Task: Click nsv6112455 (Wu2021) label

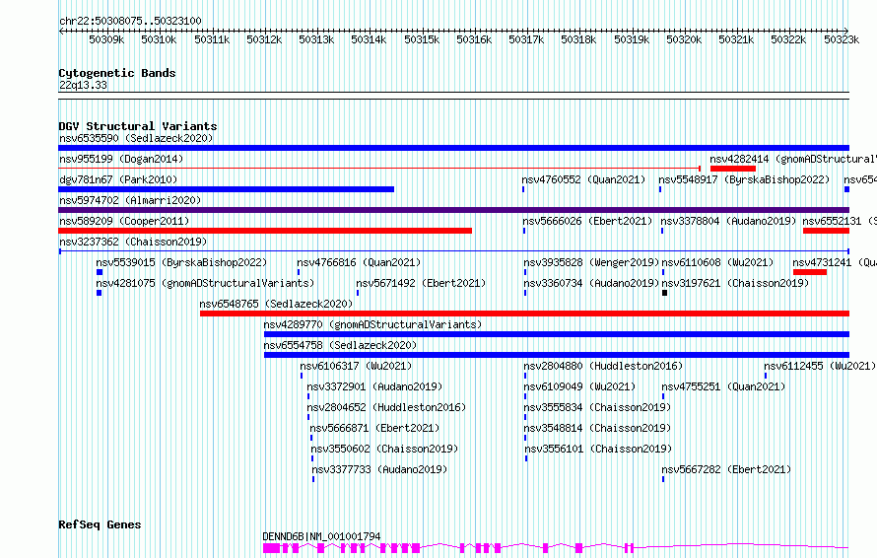Action: (x=820, y=366)
